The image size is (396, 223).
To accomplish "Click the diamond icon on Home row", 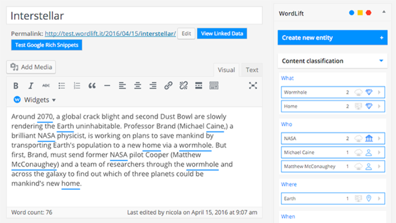I will pos(369,106).
